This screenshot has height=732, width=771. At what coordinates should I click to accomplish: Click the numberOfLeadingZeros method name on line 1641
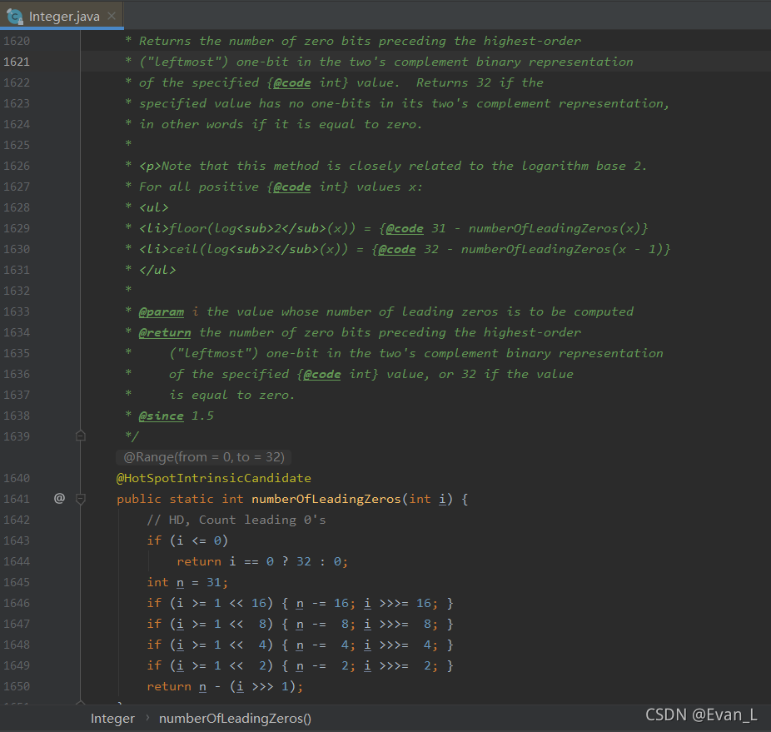(x=326, y=499)
